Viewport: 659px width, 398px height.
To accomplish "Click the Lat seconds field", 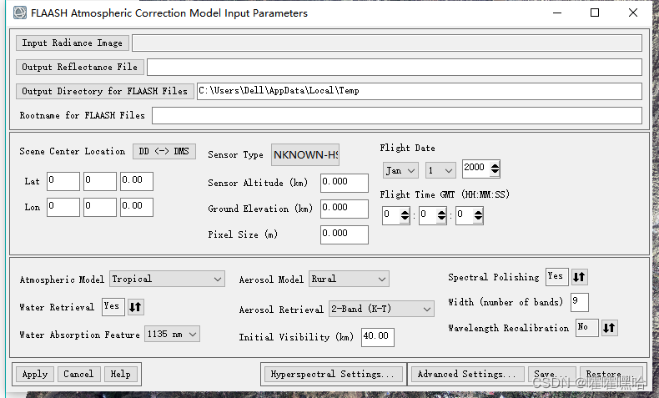I will [137, 182].
